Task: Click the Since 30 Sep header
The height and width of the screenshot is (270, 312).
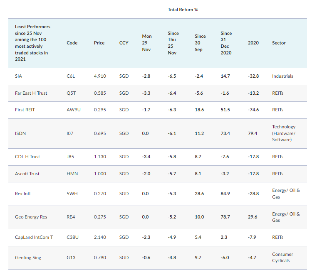Action: 200,43
